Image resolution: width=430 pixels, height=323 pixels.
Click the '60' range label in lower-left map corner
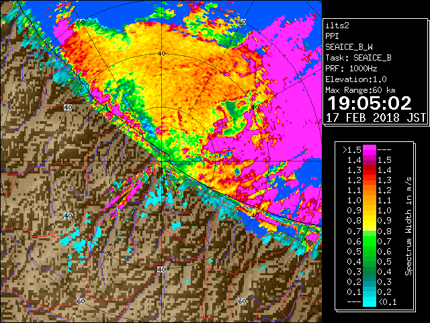(x=81, y=301)
